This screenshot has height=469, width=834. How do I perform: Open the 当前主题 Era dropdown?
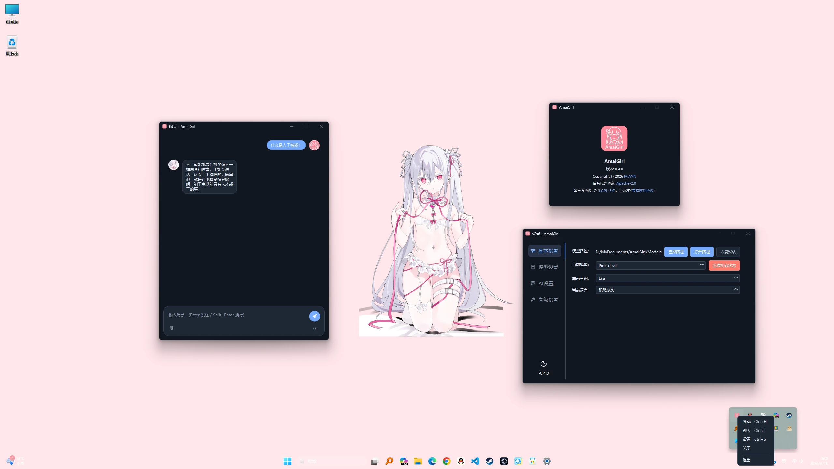(668, 278)
